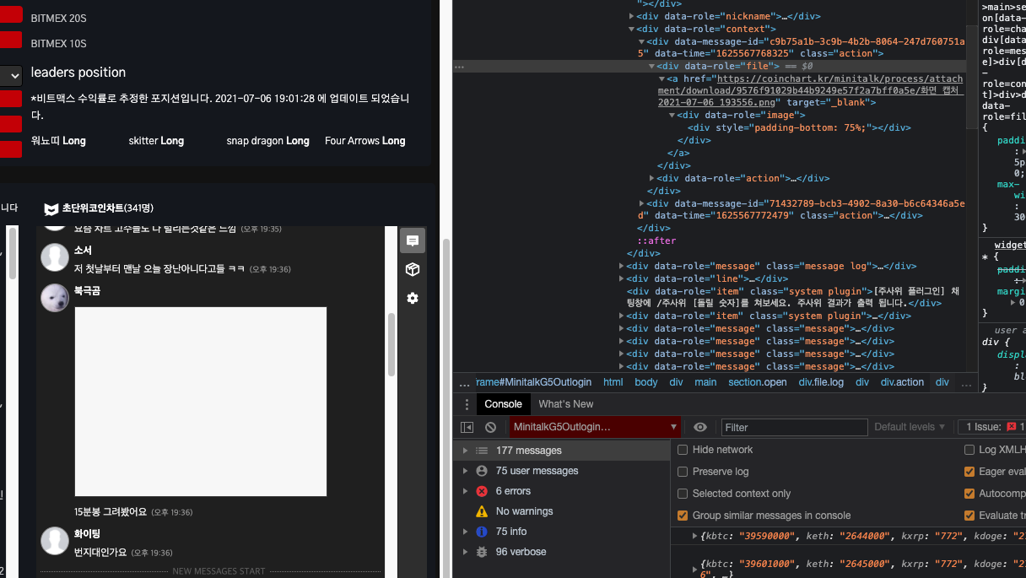Click red button beside BITMEX 10S
Screen dimensions: 1026x578
click(10, 40)
